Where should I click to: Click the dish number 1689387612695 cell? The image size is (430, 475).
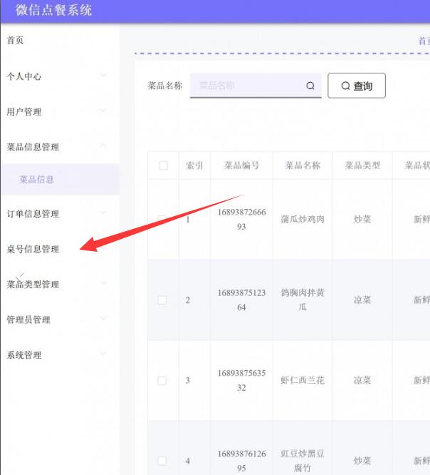[241, 461]
